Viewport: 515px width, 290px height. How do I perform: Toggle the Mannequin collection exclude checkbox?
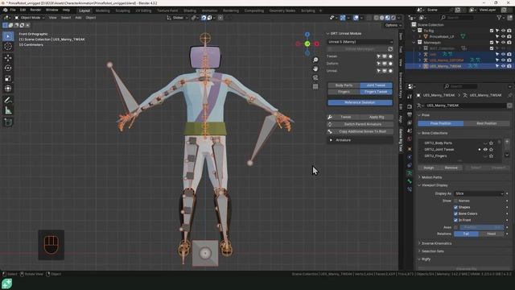(x=492, y=43)
